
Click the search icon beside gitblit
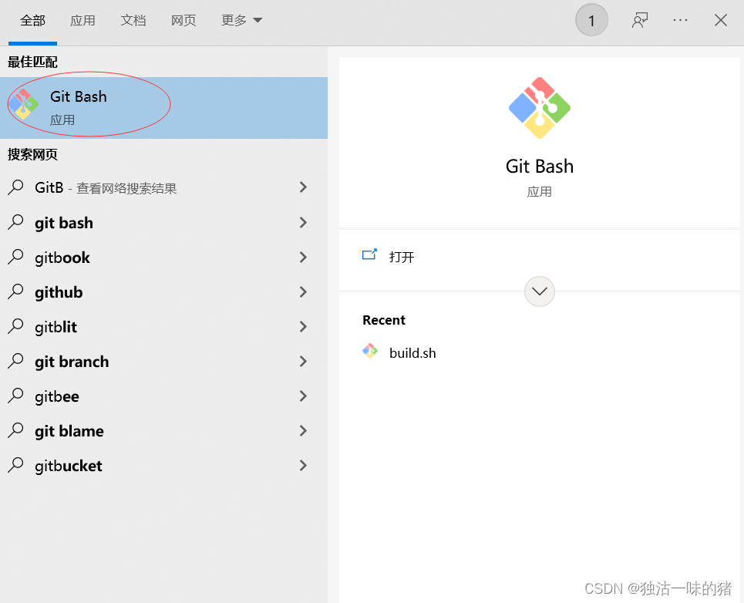(x=15, y=326)
